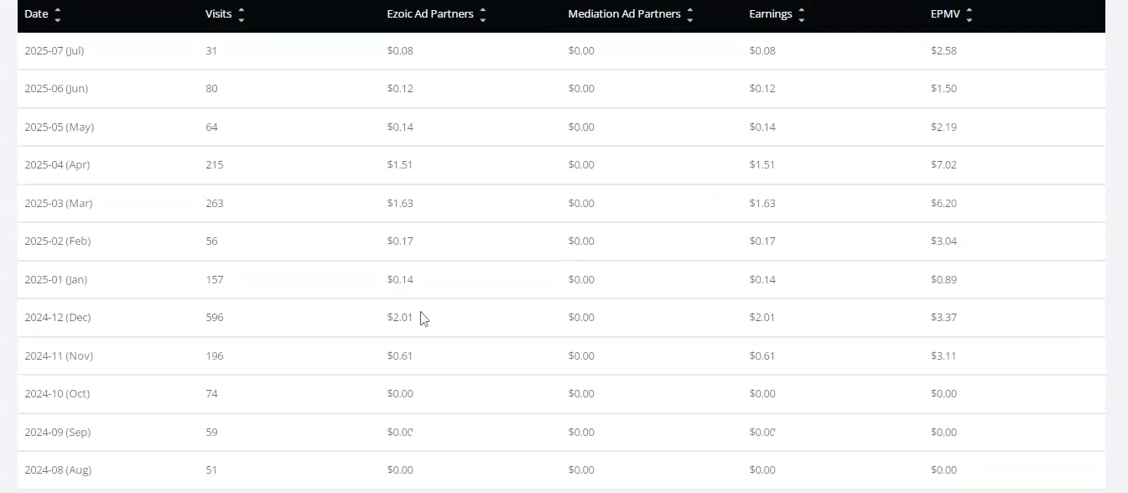Screen dimensions: 1128x493
Task: Click the $2.01 Ezoic Ad Partners value
Action: [400, 318]
